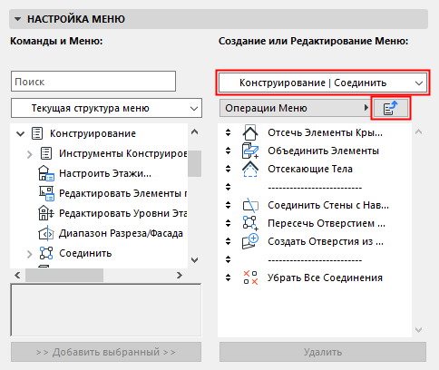This screenshot has width=439, height=370.
Task: Click the Диапазон Разреза/Фасада icon
Action: tap(46, 233)
